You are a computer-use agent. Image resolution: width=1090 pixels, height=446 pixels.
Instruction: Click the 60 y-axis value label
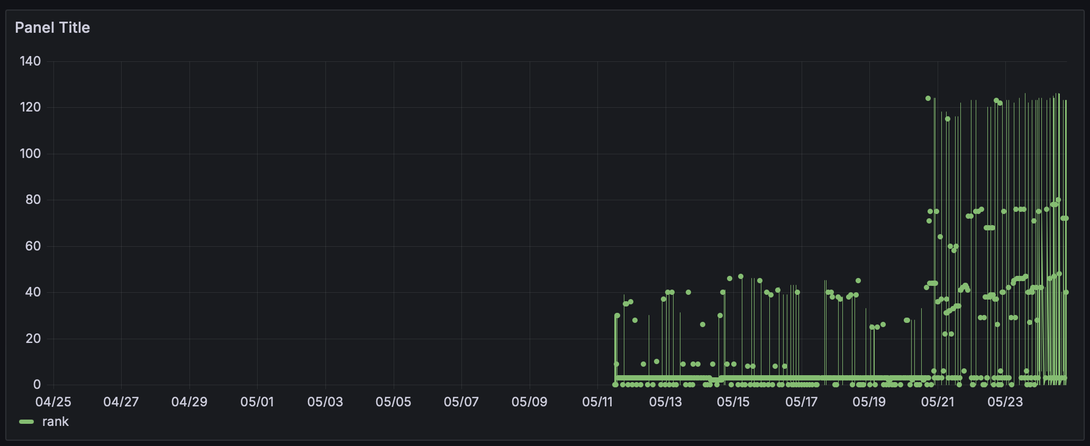click(33, 246)
